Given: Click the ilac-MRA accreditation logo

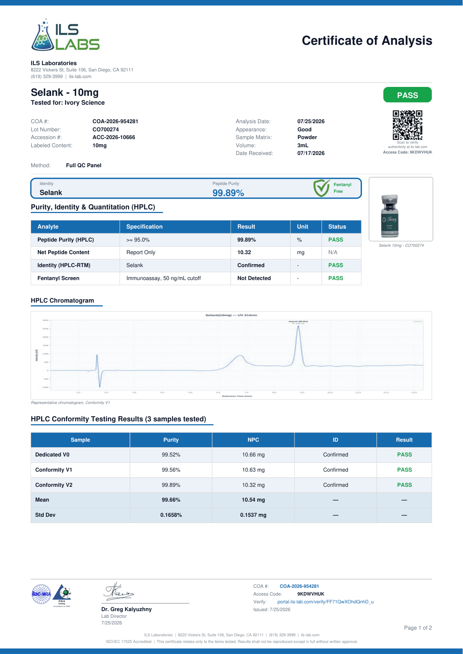Looking at the screenshot, I should (x=41, y=594).
